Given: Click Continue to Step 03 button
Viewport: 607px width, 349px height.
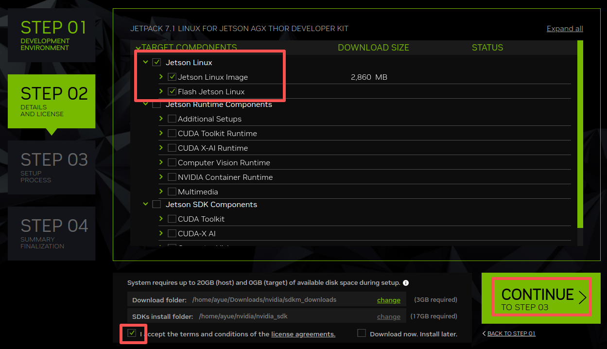Looking at the screenshot, I should point(541,298).
